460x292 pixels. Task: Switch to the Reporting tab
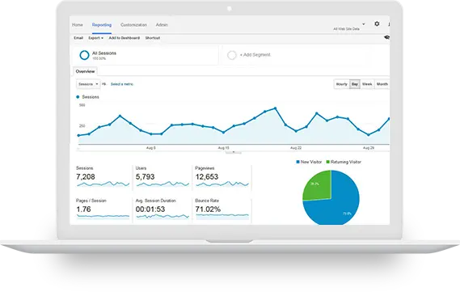[102, 25]
